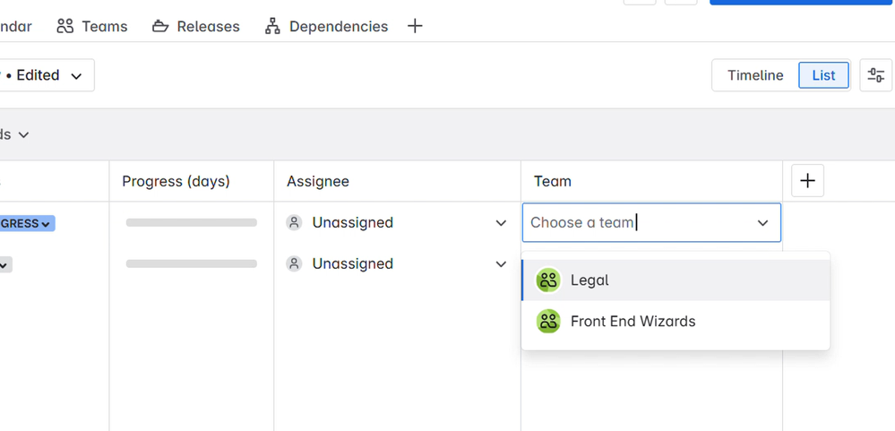Image resolution: width=895 pixels, height=431 pixels.
Task: Select the List view toggle
Action: point(823,75)
